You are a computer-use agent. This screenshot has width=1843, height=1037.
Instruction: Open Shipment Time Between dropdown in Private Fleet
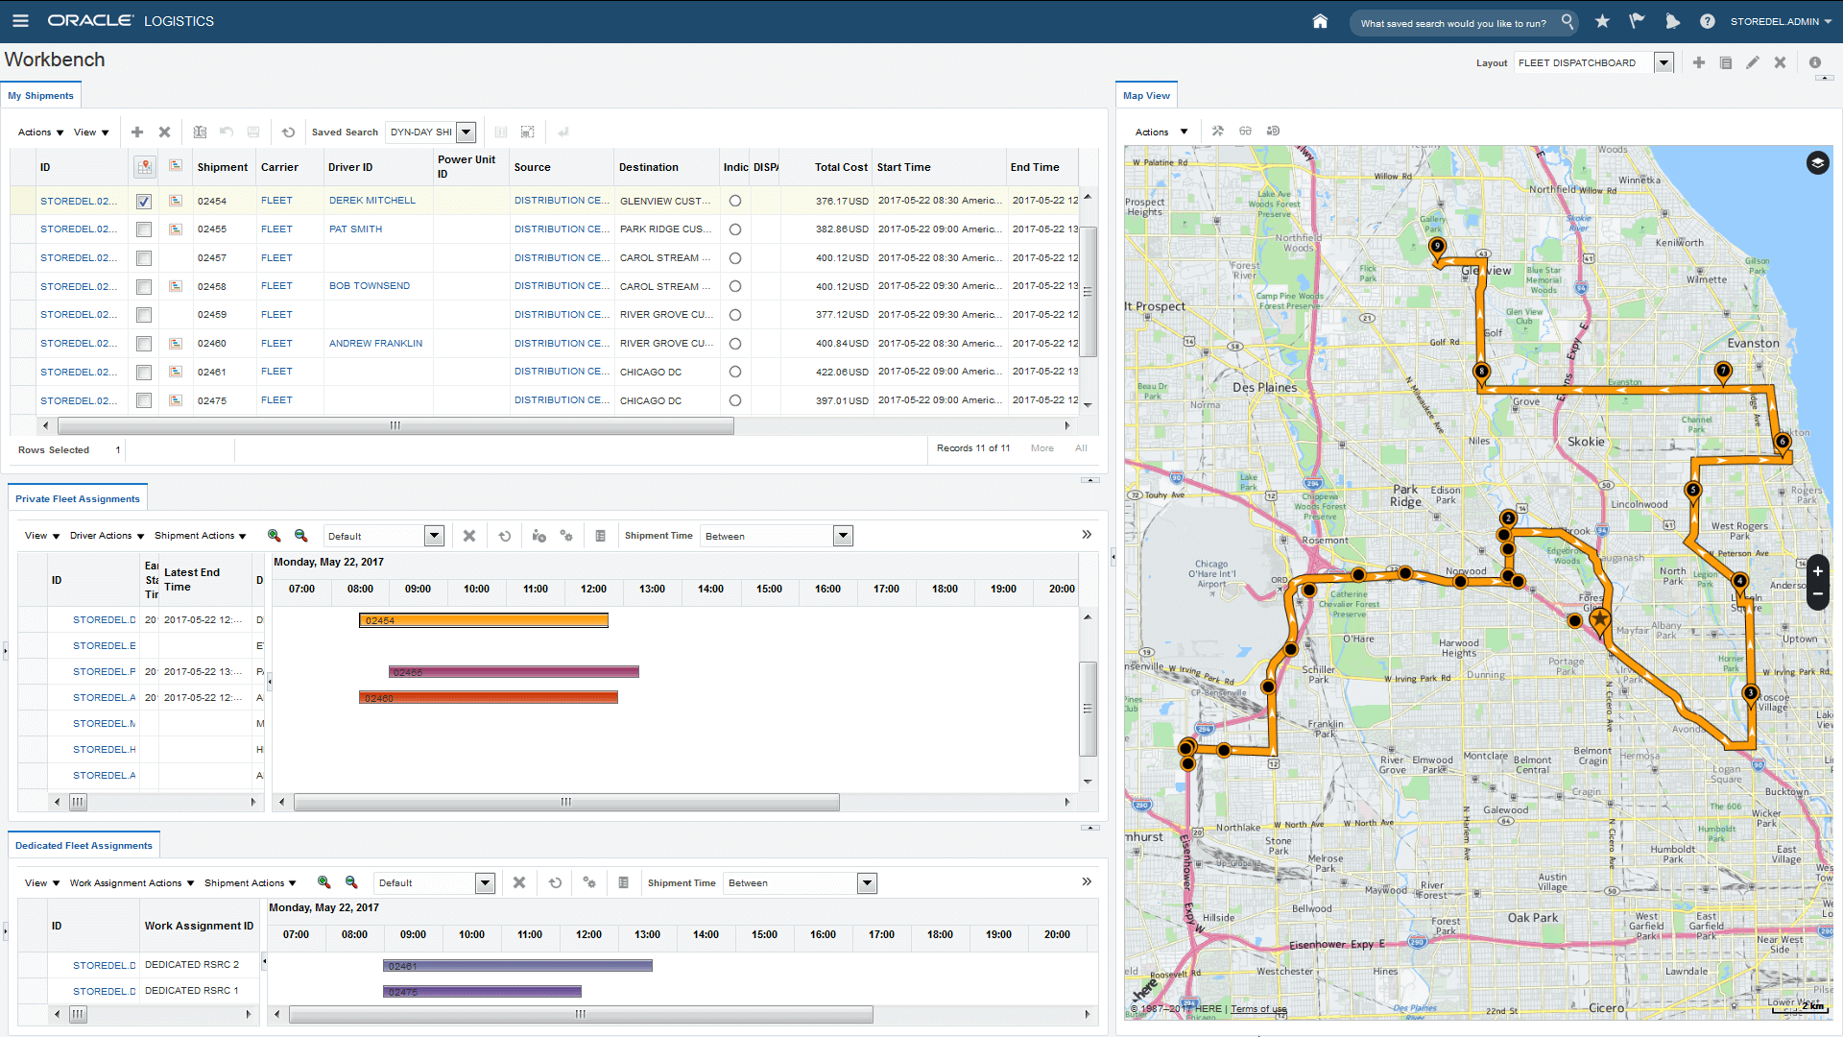(843, 537)
